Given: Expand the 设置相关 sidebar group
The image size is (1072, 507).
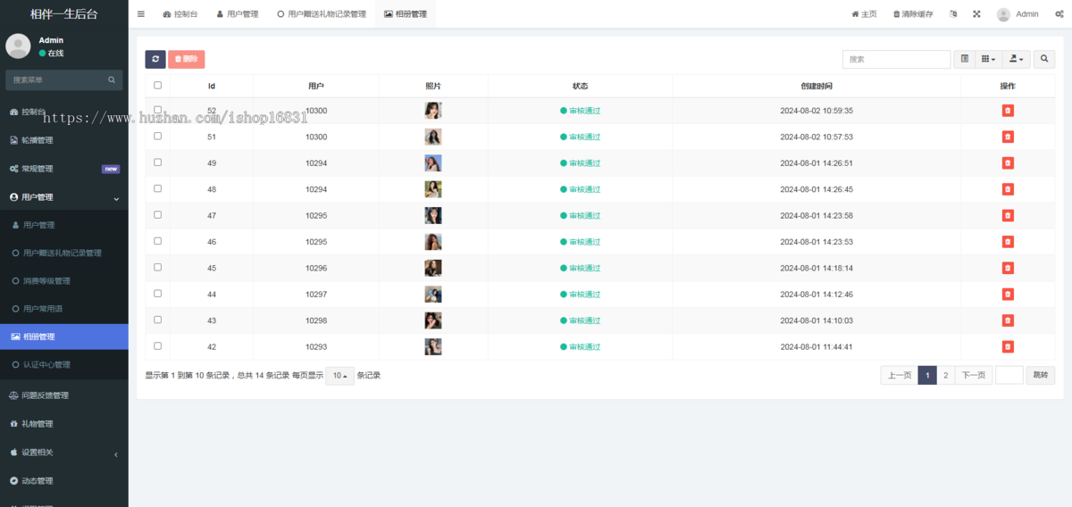Looking at the screenshot, I should [63, 453].
